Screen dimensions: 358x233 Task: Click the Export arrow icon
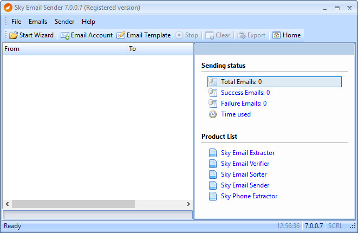pos(242,35)
